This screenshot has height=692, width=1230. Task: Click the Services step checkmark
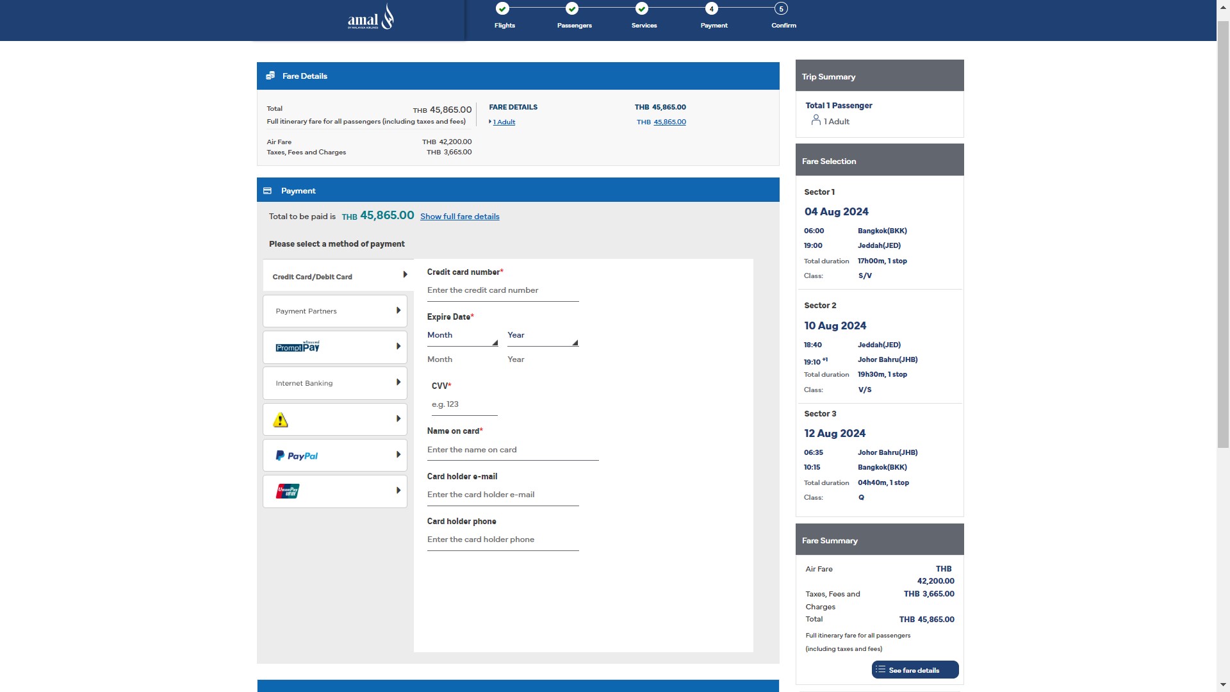642,9
